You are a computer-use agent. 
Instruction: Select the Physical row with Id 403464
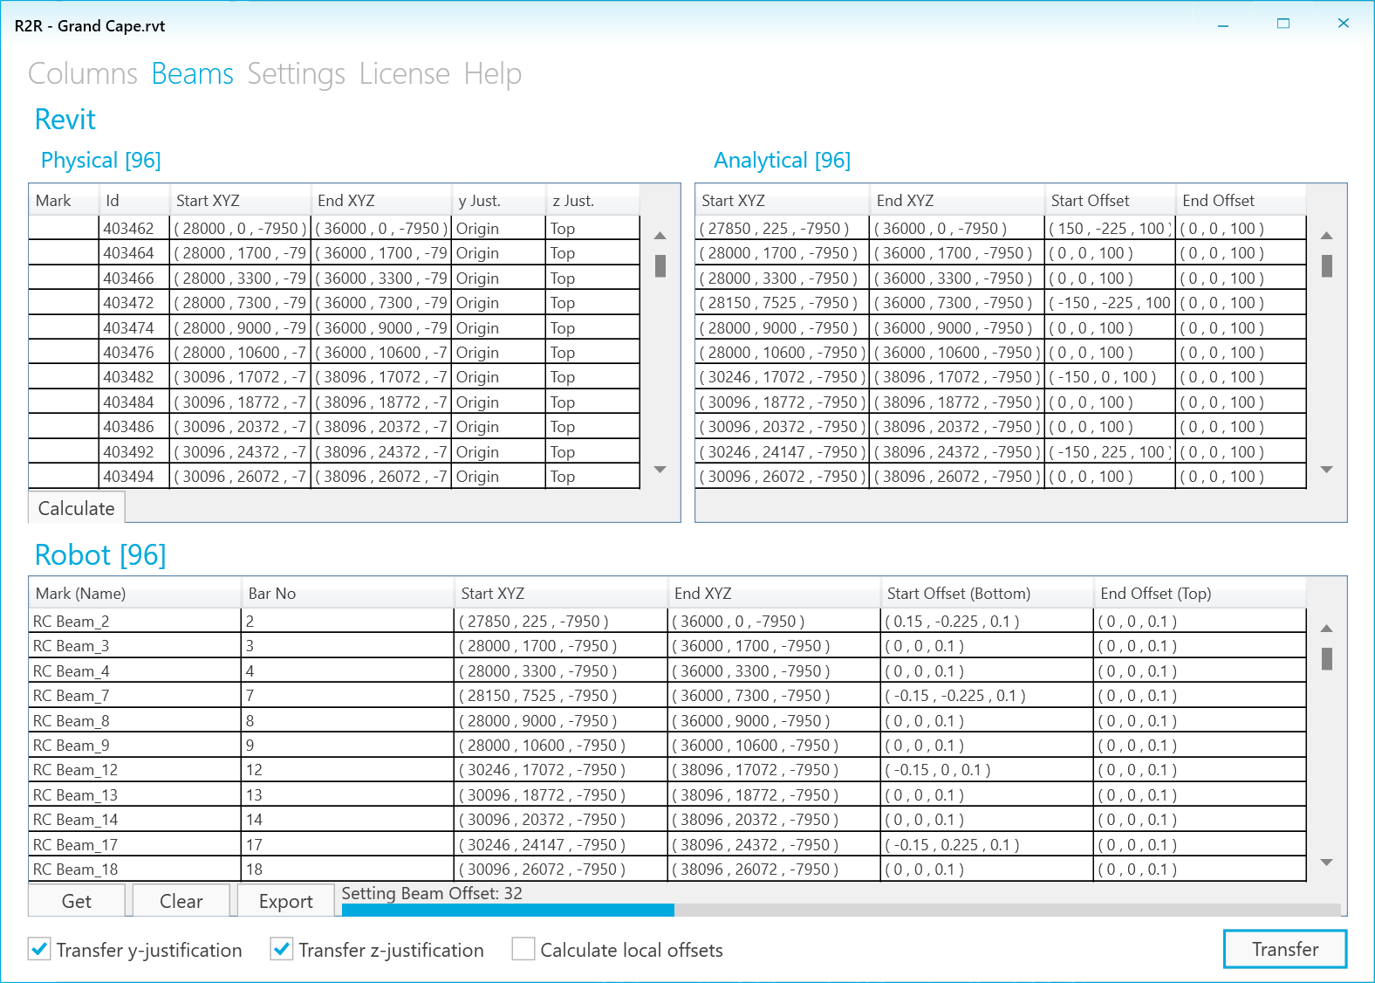[334, 253]
